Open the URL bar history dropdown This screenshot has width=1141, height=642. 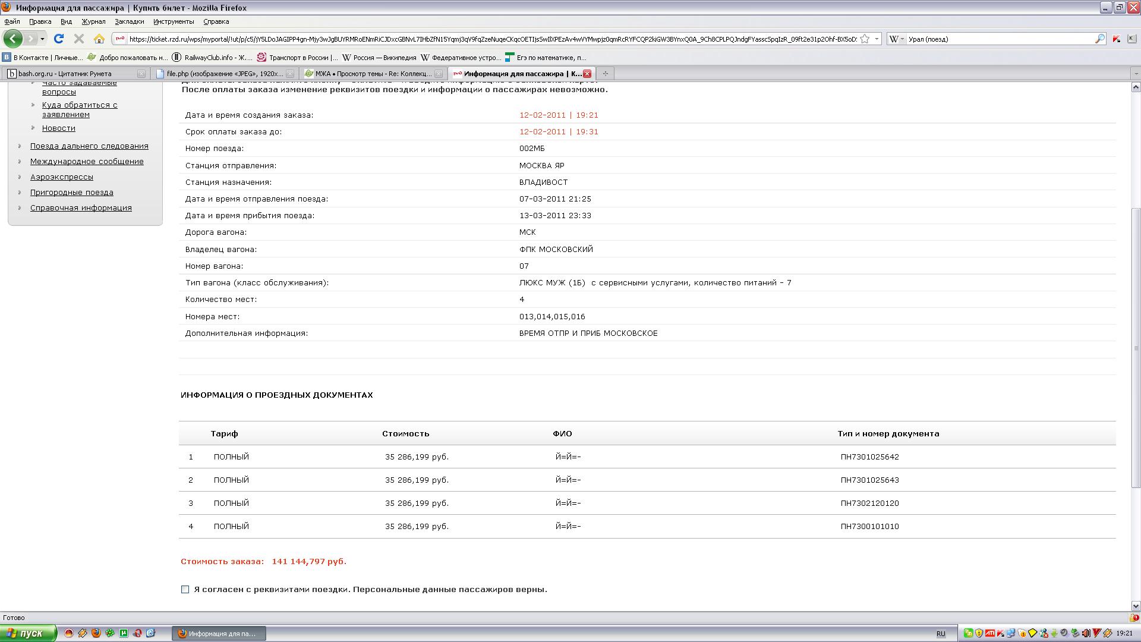click(x=877, y=39)
